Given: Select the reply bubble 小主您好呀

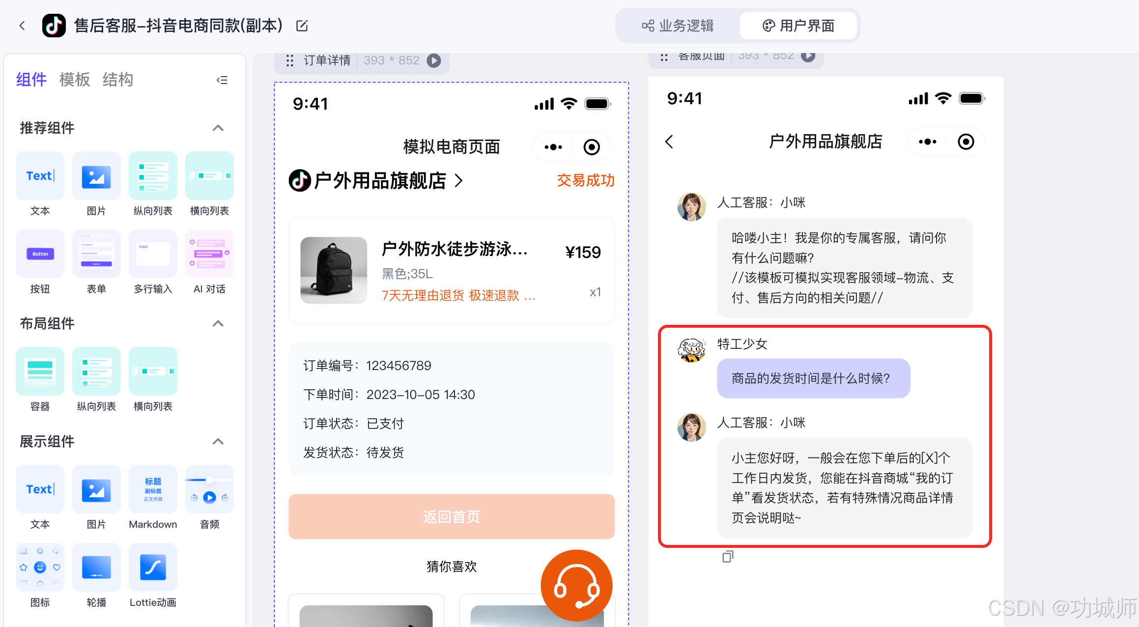Looking at the screenshot, I should (x=845, y=487).
